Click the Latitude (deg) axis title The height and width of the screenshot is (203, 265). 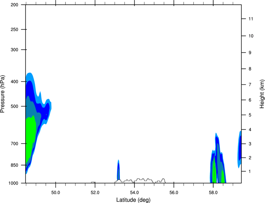click(133, 200)
